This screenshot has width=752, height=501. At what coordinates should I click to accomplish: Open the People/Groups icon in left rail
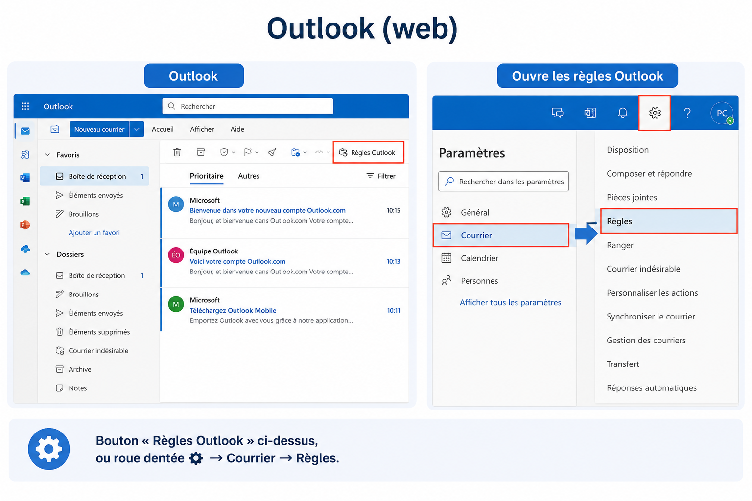pos(25,155)
